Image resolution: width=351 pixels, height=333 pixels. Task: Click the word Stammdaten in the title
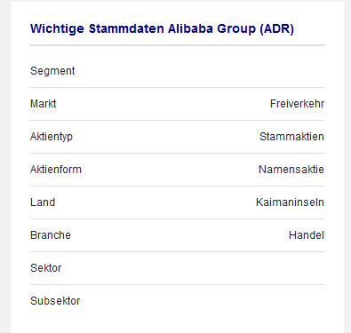pos(126,28)
